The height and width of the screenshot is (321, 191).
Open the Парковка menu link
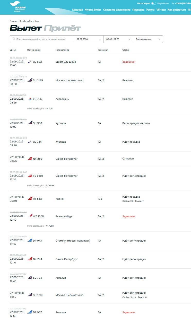point(138,10)
